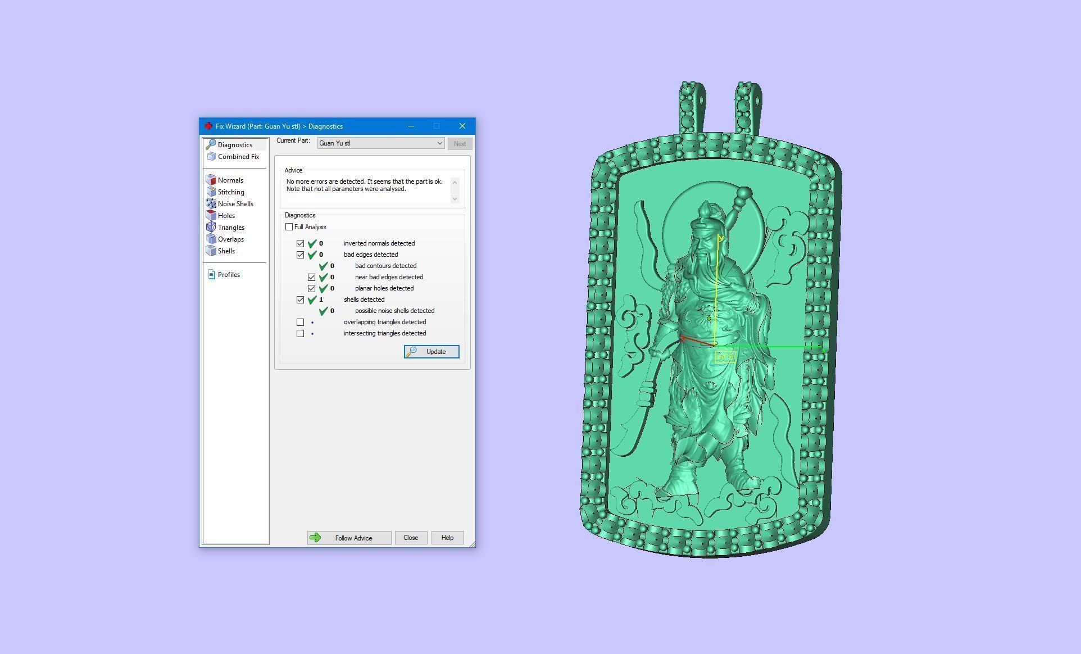
Task: Select the Profiles label in the sidebar
Action: [229, 275]
